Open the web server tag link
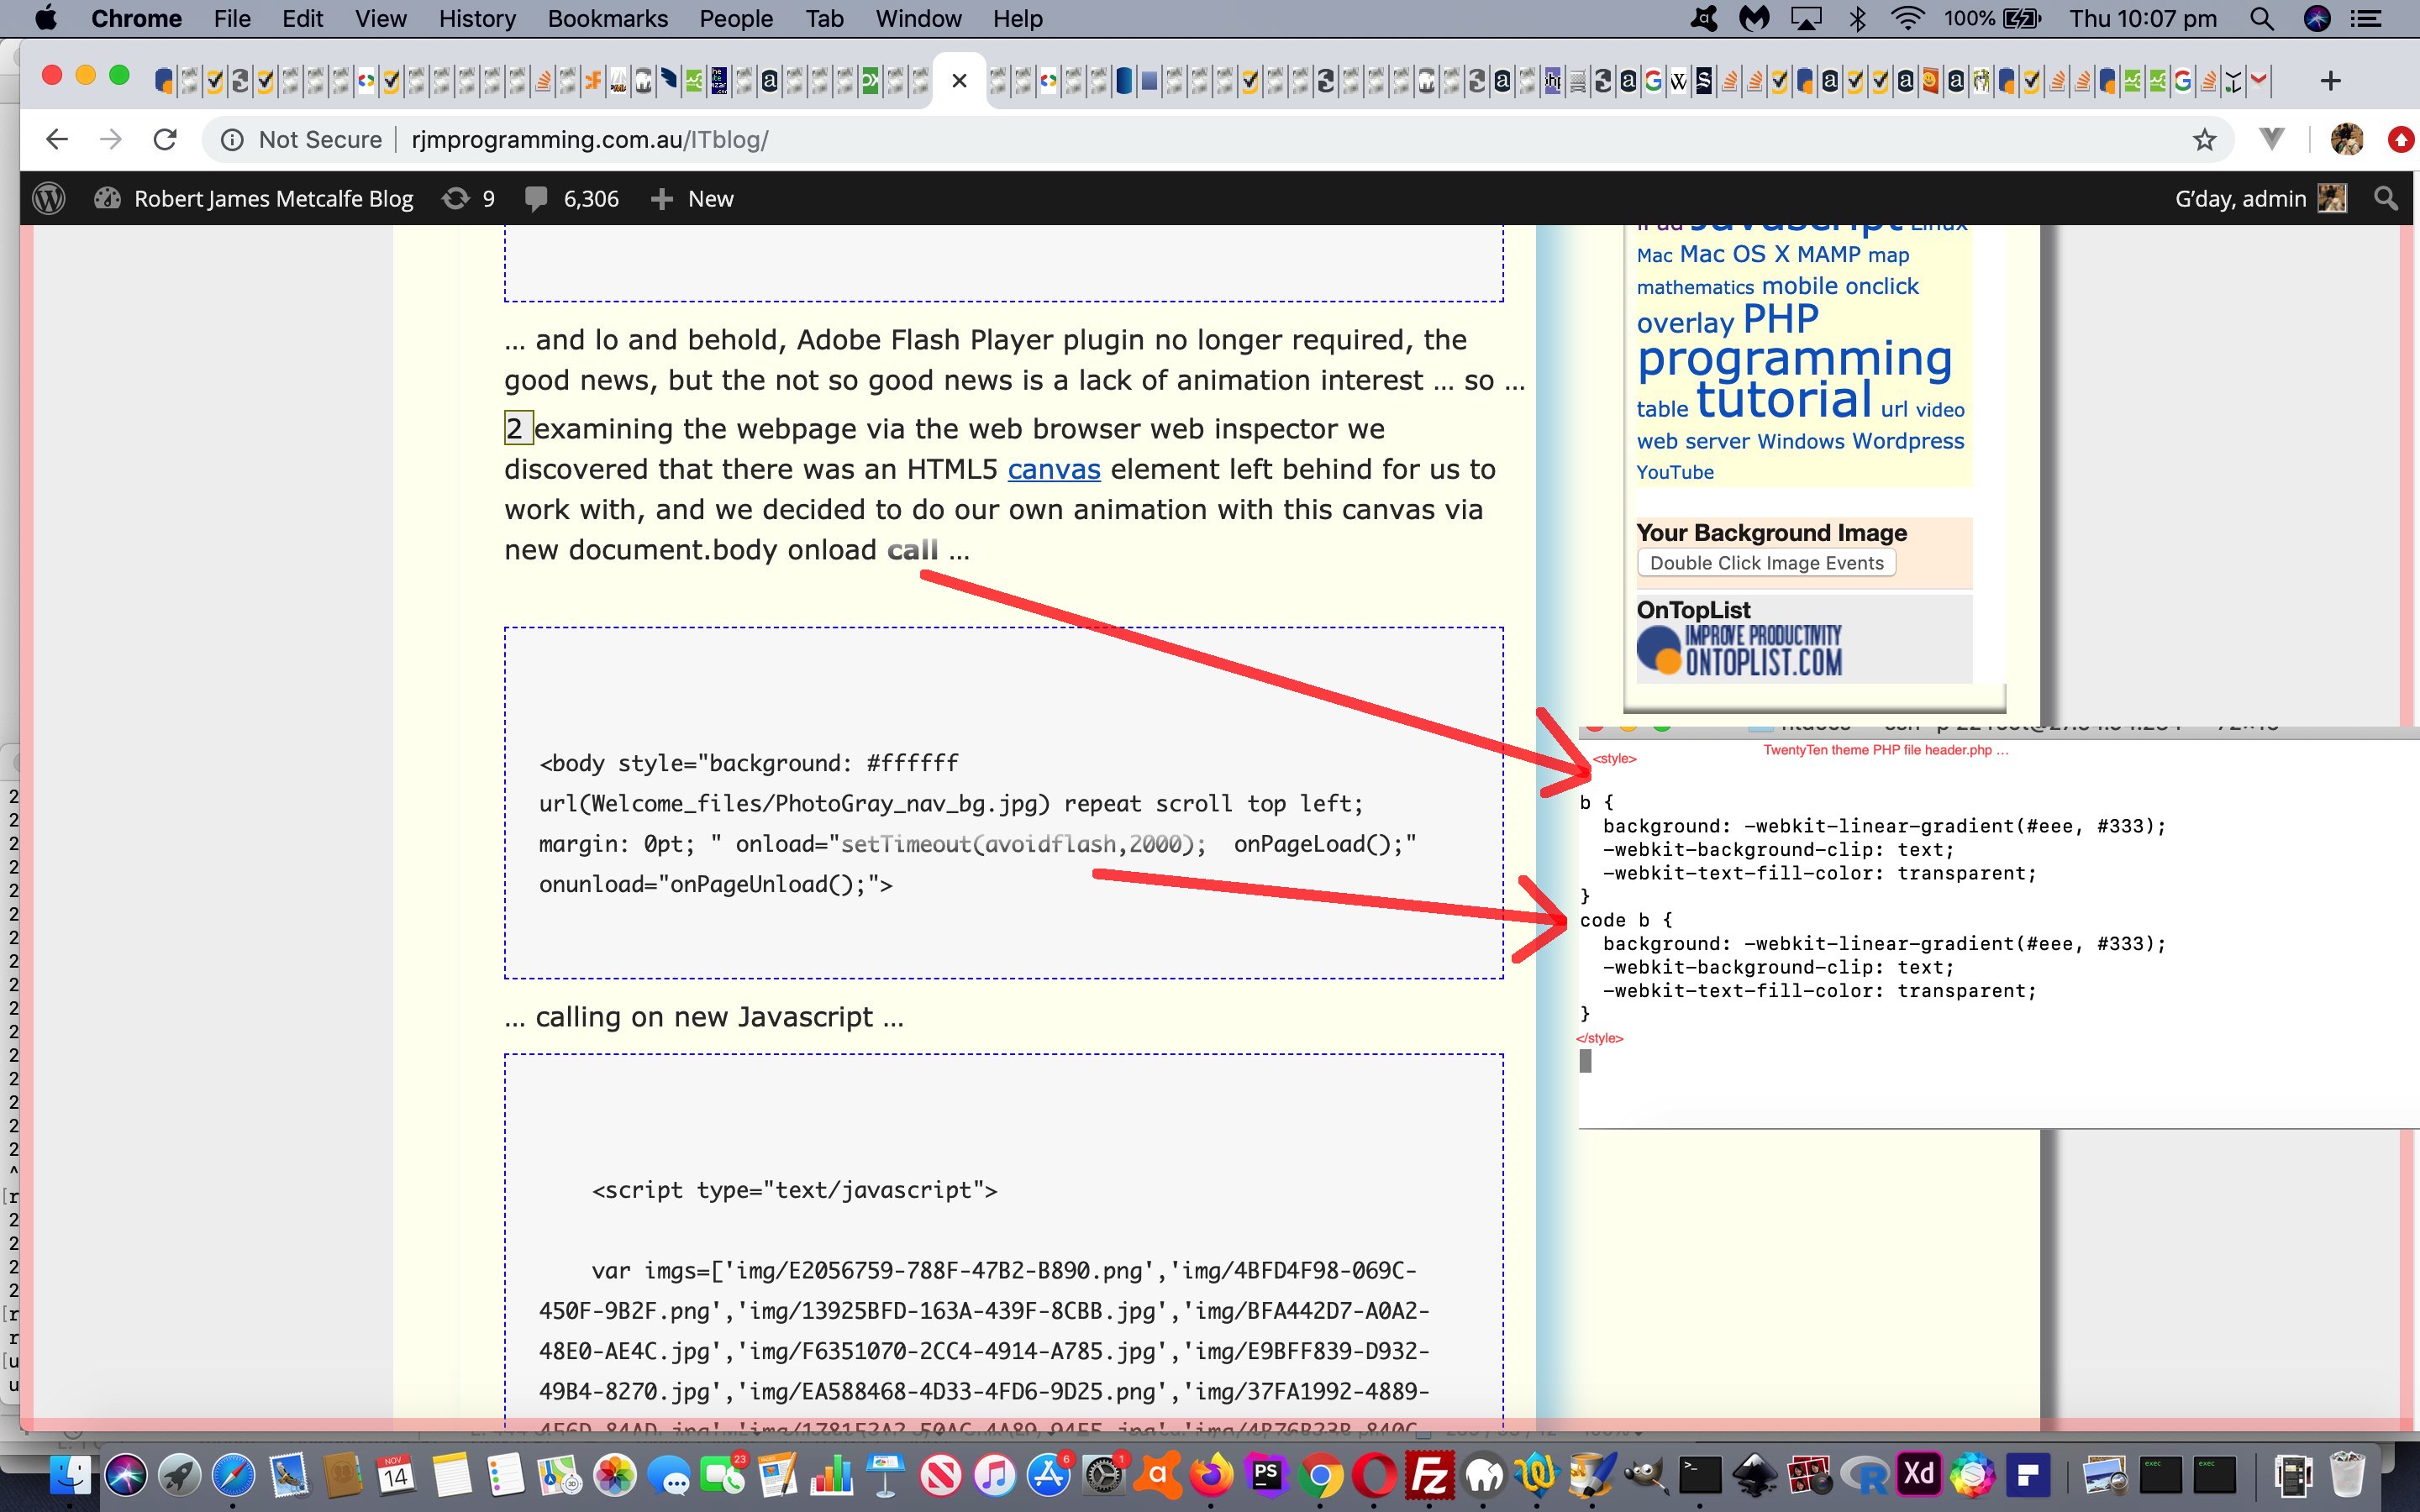The image size is (2420, 1512). click(1693, 441)
